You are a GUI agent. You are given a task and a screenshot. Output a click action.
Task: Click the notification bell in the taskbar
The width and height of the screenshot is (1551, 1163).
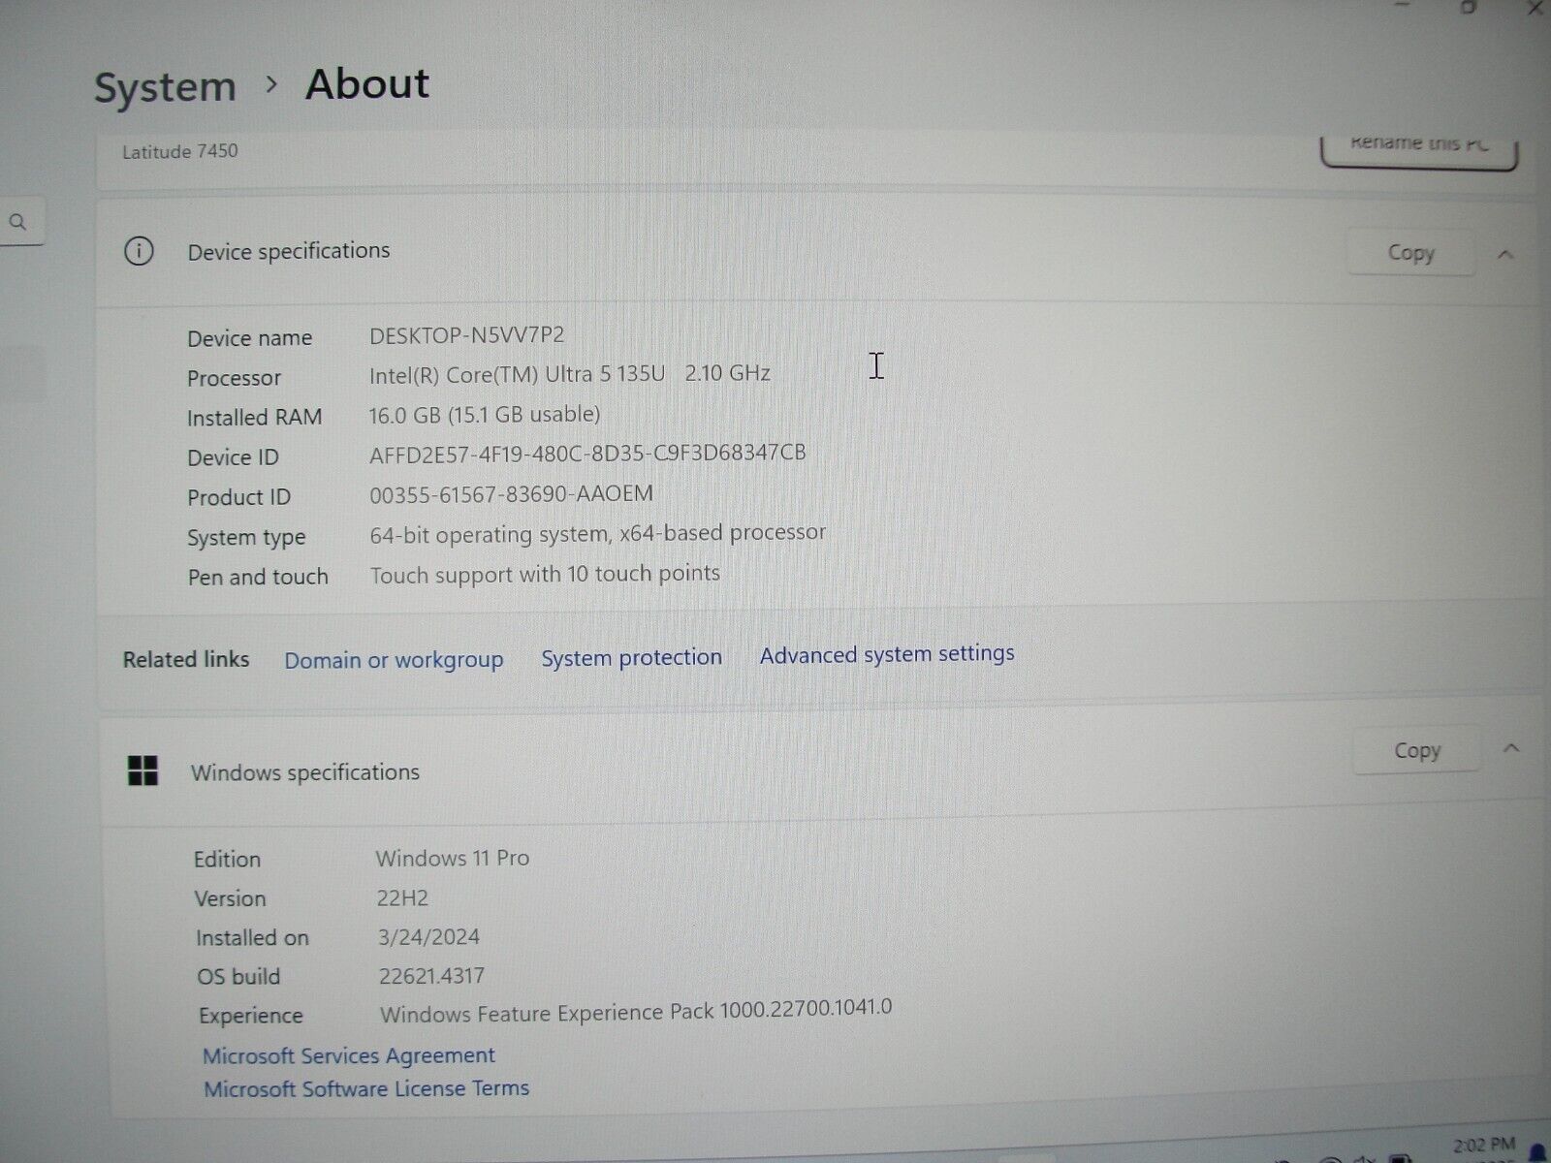1536,1152
